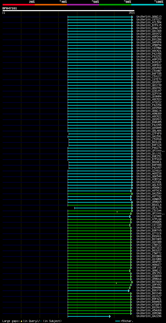The width and height of the screenshot is (166, 323).
Task: Select the UniRef100_Q8LA84 label
Action: [x=149, y=131]
